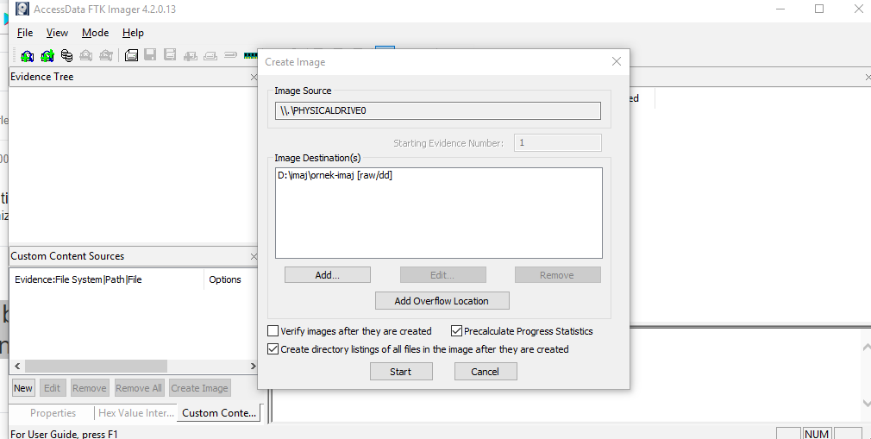Screen dimensions: 871x439
Task: Click the Export Logical Image toolbar icon
Action: [x=170, y=55]
